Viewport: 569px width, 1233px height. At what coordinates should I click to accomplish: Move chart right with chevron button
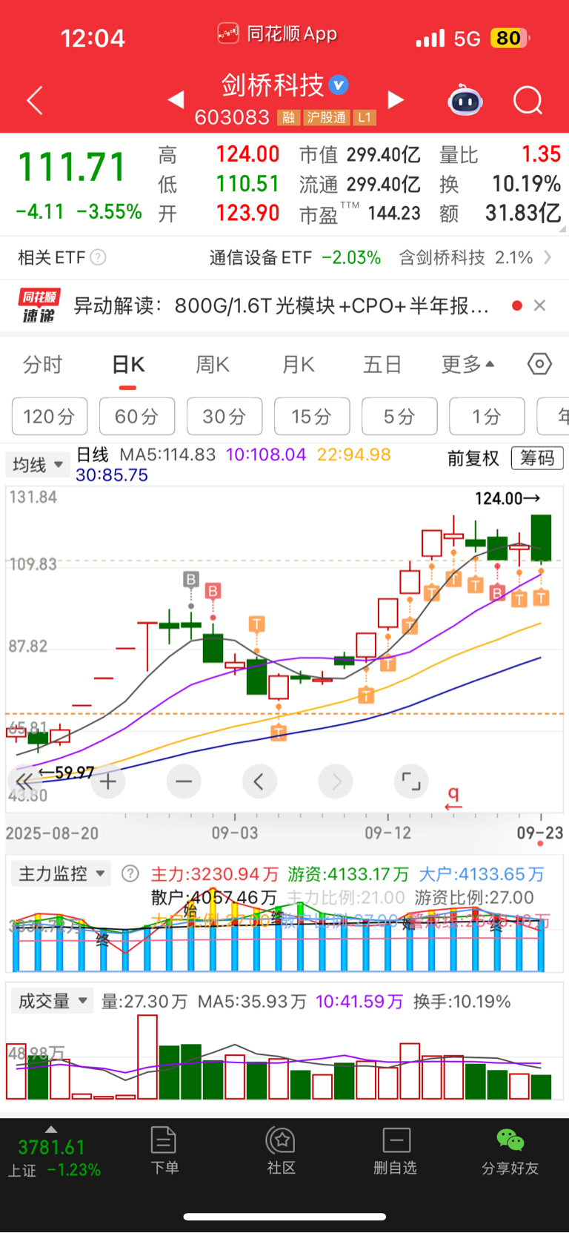tap(336, 781)
